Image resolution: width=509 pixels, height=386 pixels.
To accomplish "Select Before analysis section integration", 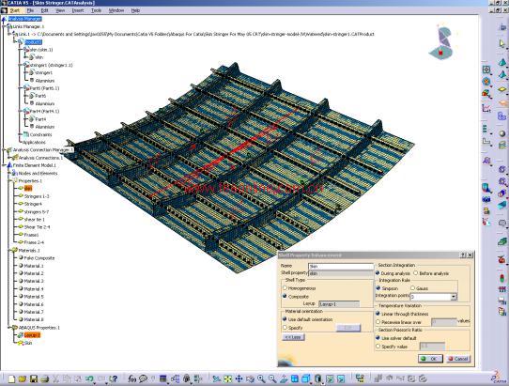I will click(x=415, y=273).
